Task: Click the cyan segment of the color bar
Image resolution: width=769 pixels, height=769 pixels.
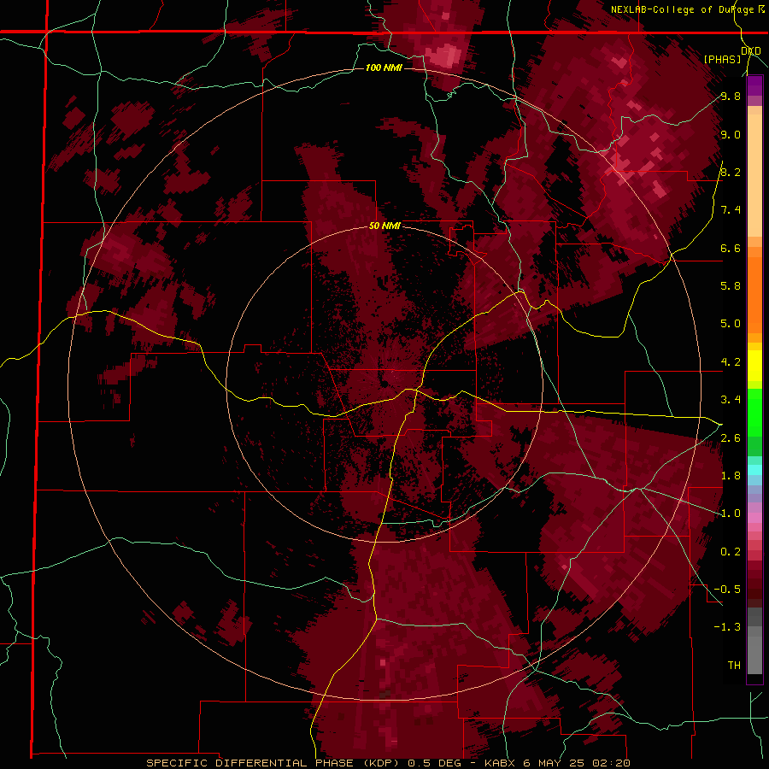Action: tap(754, 469)
